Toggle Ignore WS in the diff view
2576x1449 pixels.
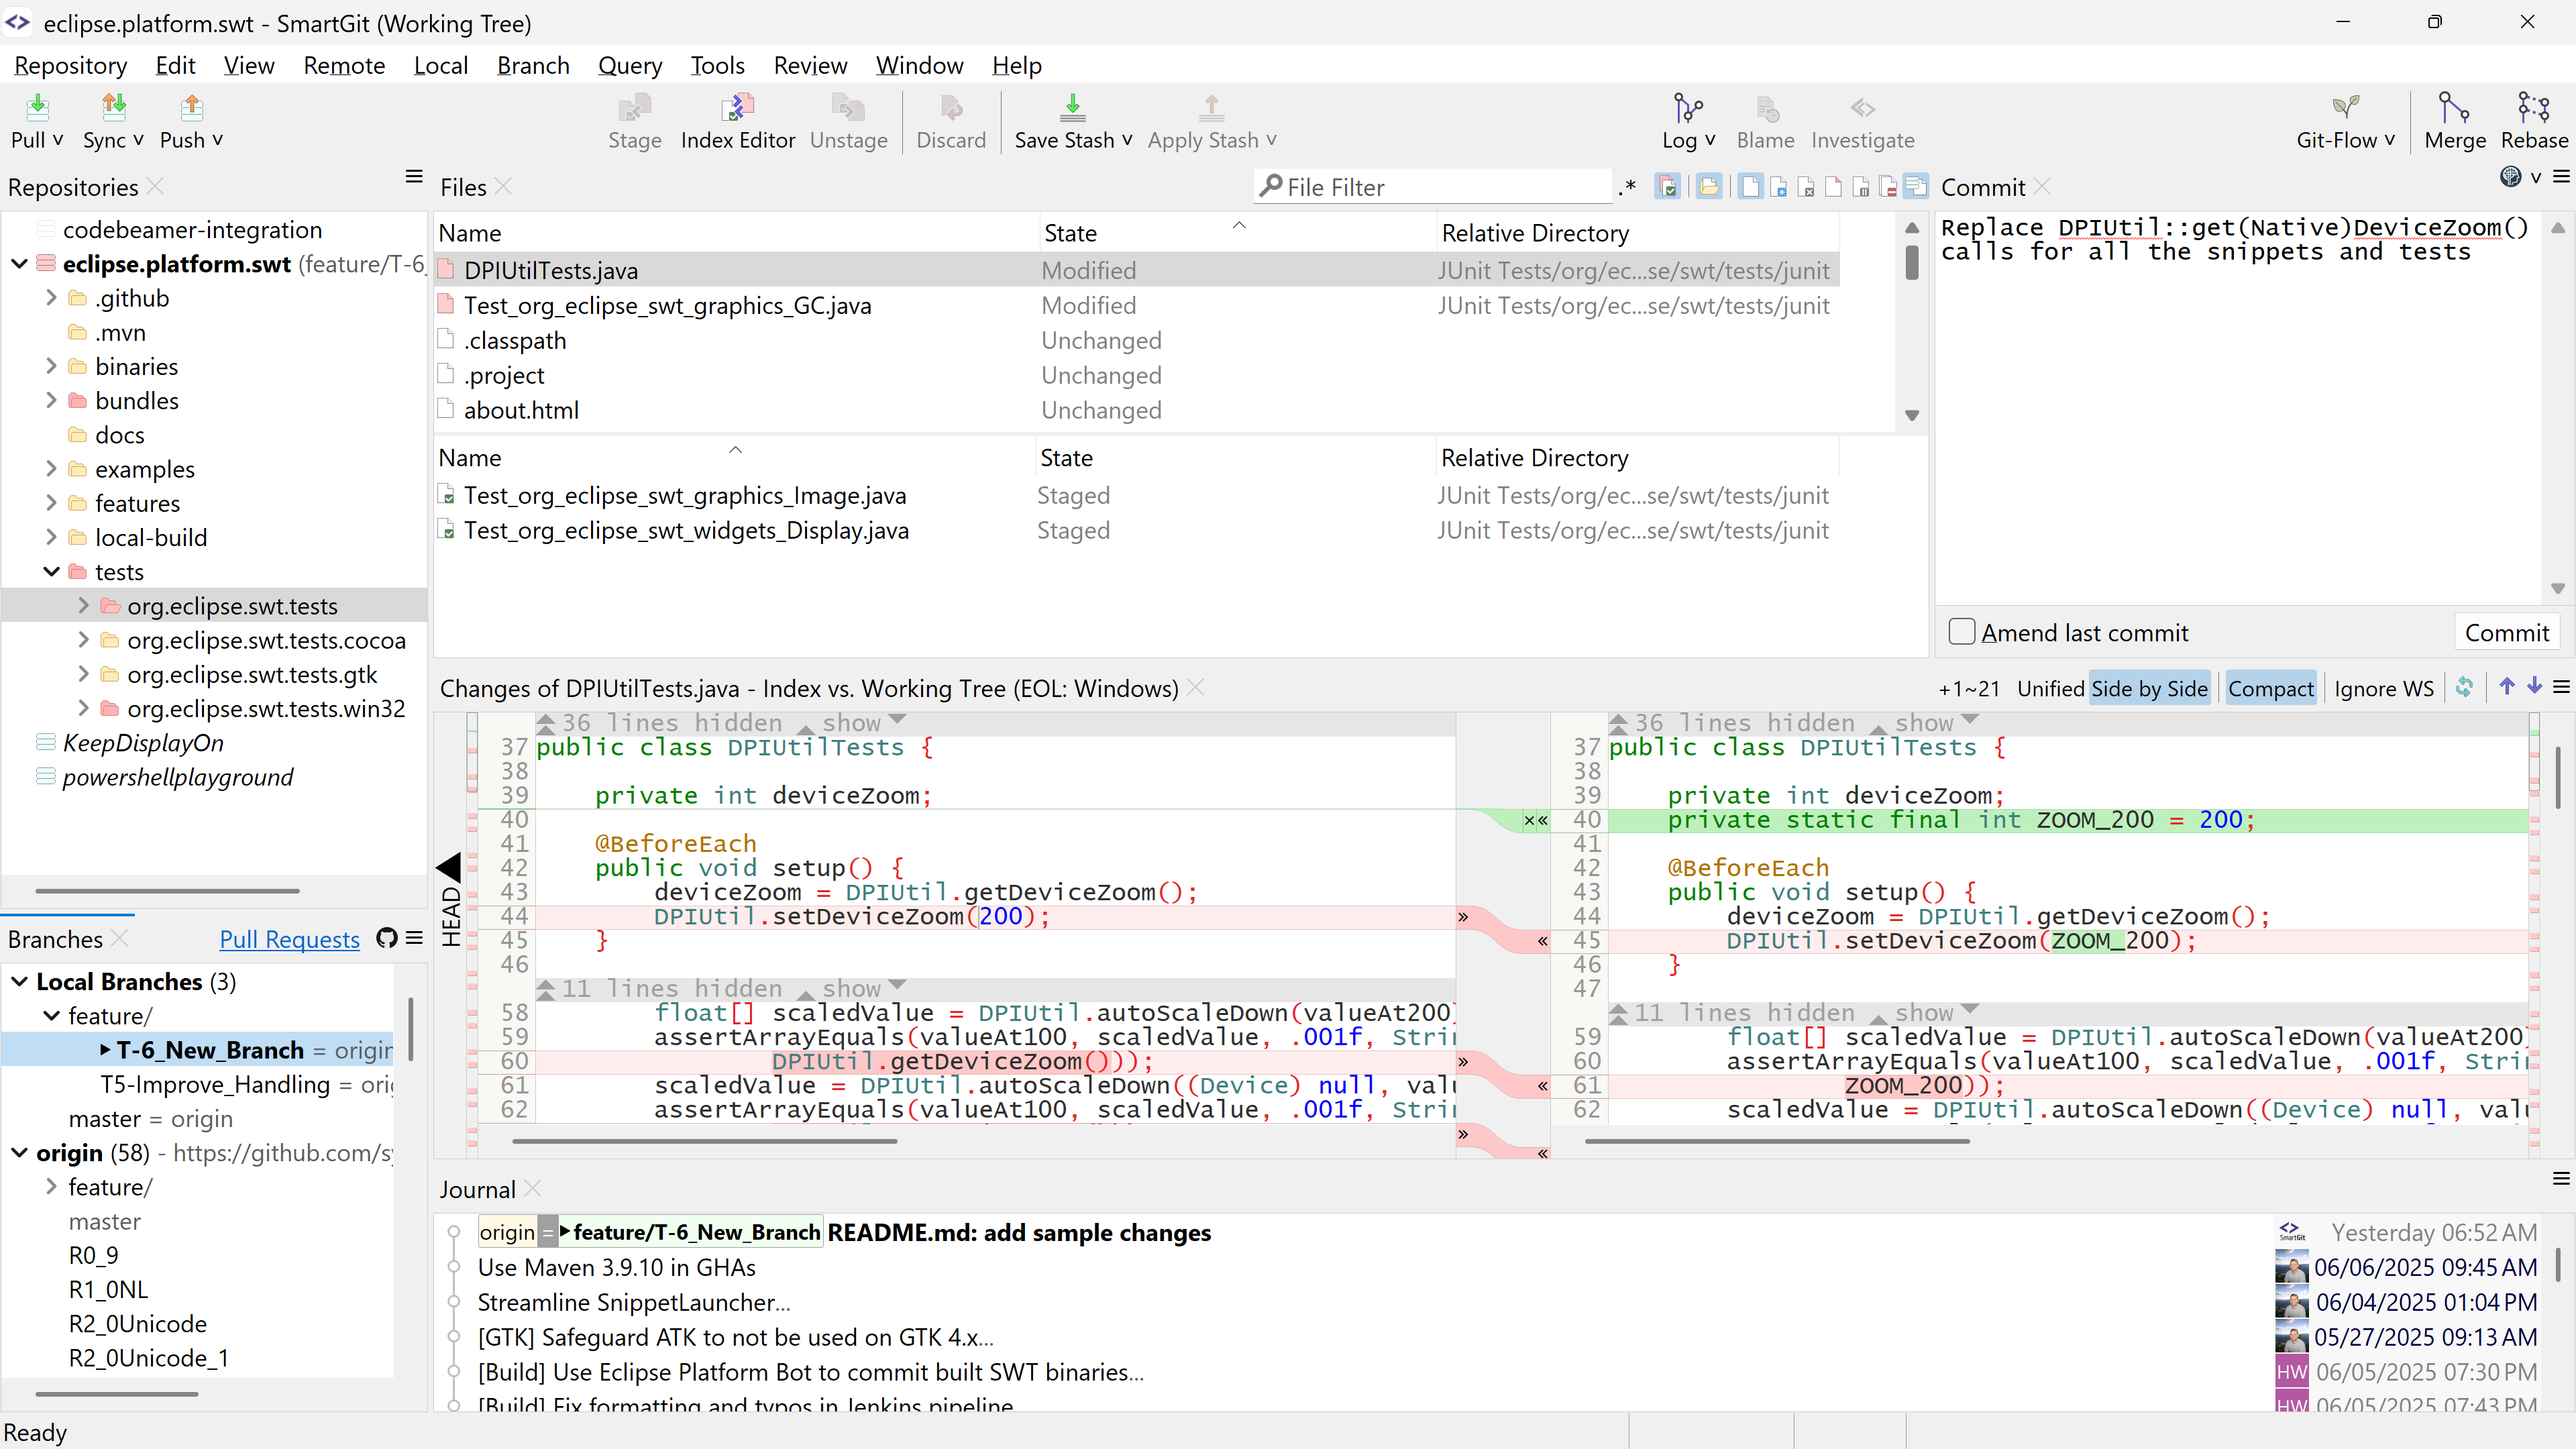tap(2384, 688)
